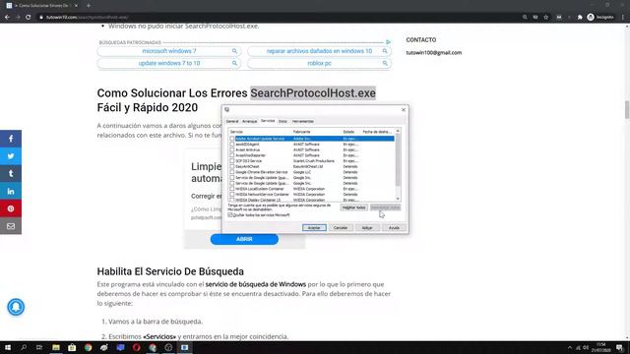Open a new browser tab with plus
This screenshot has height=354, width=630.
tap(89, 6)
